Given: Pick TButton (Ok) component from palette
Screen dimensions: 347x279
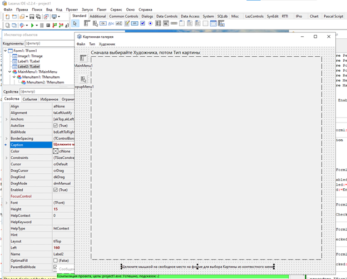Looking at the screenshot, I should coord(103,23).
